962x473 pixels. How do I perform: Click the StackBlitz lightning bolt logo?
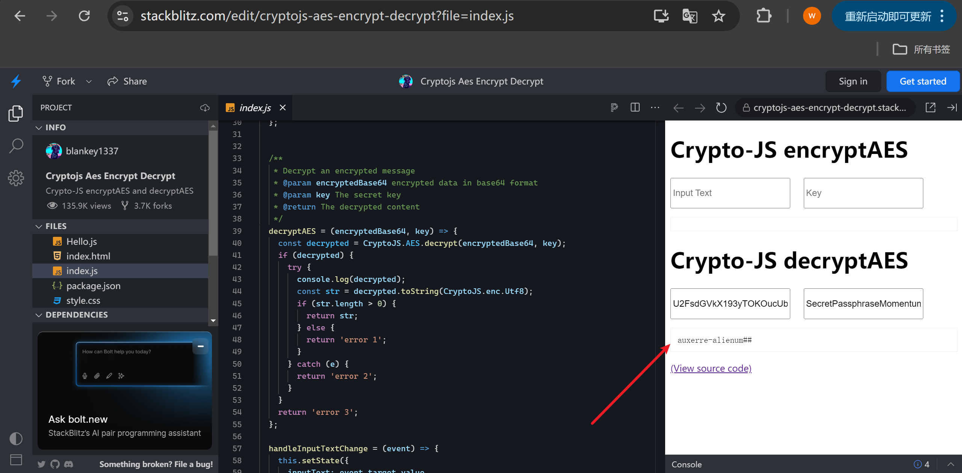coord(16,81)
